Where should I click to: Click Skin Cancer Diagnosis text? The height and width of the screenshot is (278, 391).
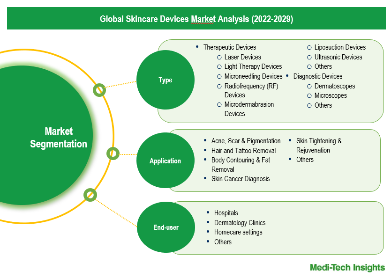(x=241, y=179)
